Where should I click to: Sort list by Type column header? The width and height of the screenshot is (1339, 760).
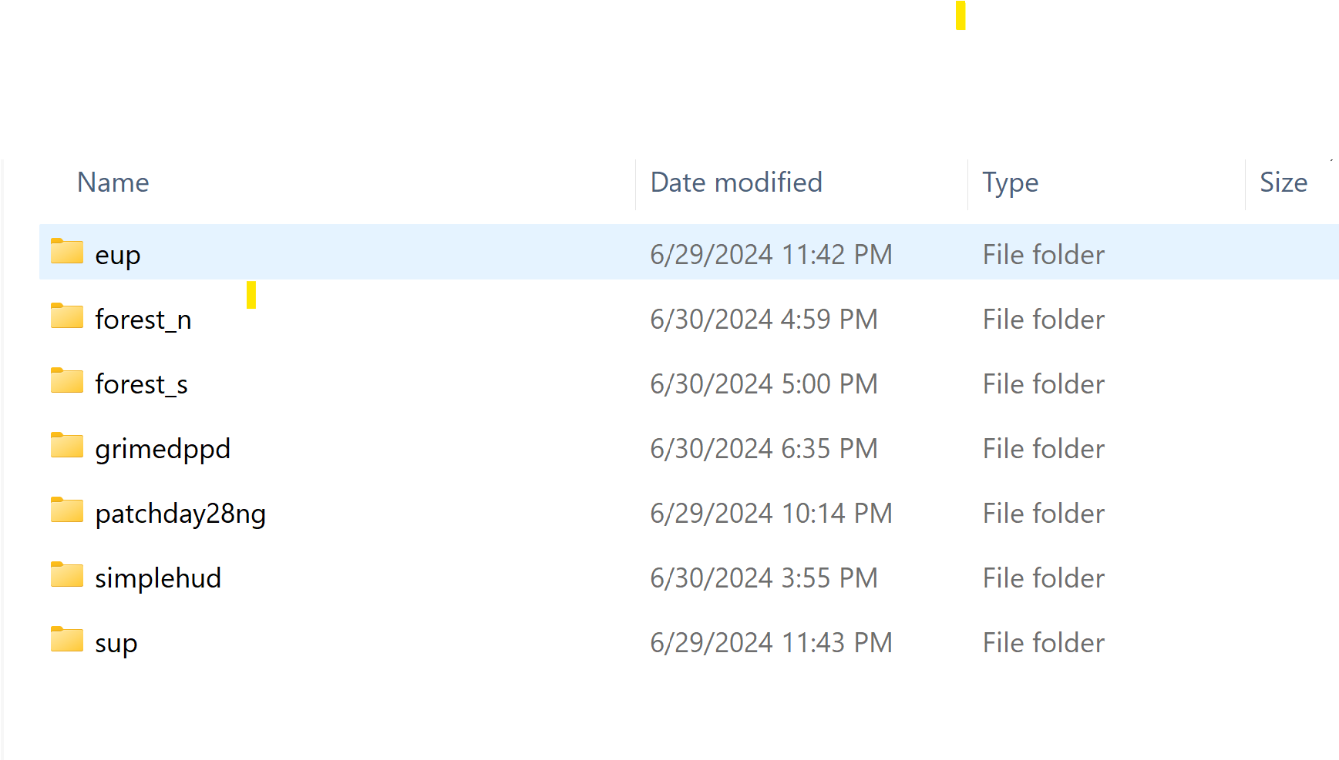pos(1010,182)
